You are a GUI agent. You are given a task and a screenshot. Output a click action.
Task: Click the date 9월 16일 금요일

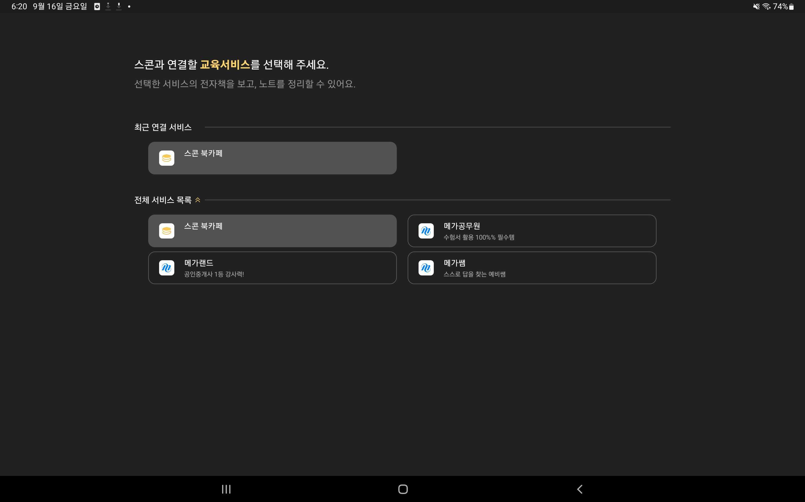[x=60, y=6]
